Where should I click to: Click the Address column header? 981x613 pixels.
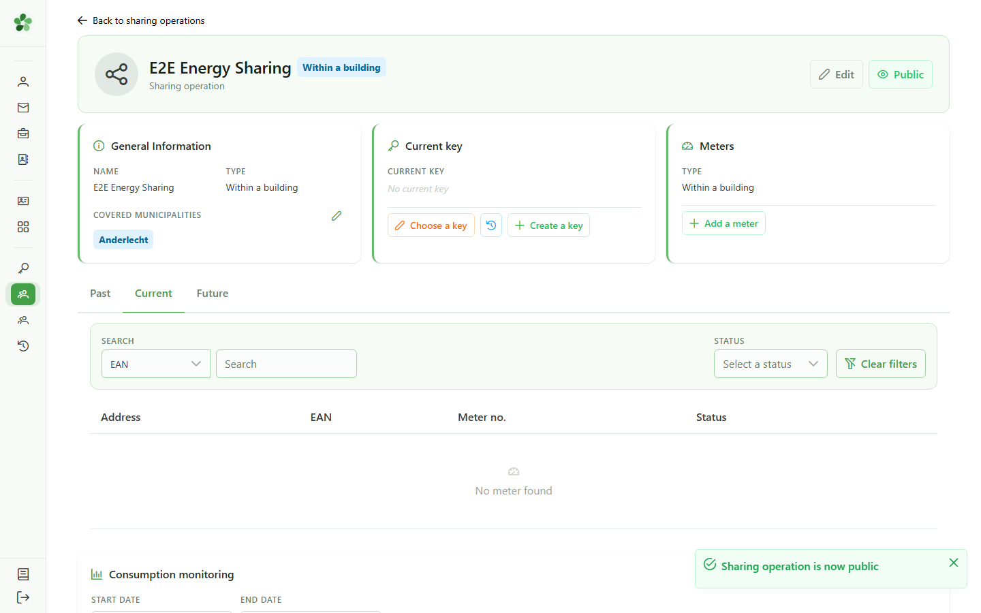(x=121, y=418)
